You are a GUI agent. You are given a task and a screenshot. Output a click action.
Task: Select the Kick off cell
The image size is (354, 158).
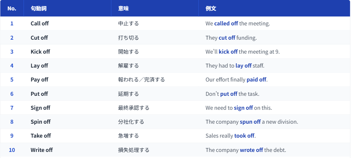click(40, 52)
